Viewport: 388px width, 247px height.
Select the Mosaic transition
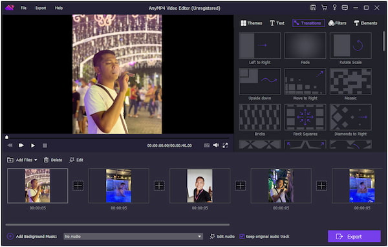(x=350, y=81)
